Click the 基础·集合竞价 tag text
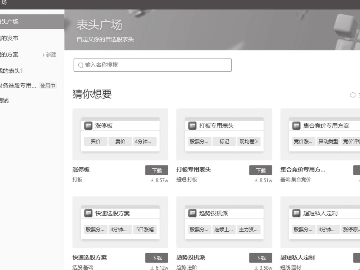This screenshot has width=360, height=270. tap(295, 180)
